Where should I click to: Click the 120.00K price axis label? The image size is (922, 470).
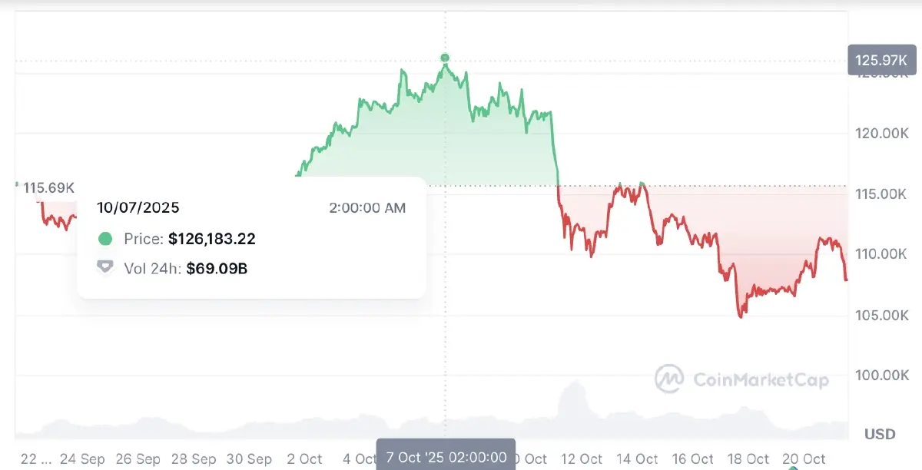[x=882, y=134]
